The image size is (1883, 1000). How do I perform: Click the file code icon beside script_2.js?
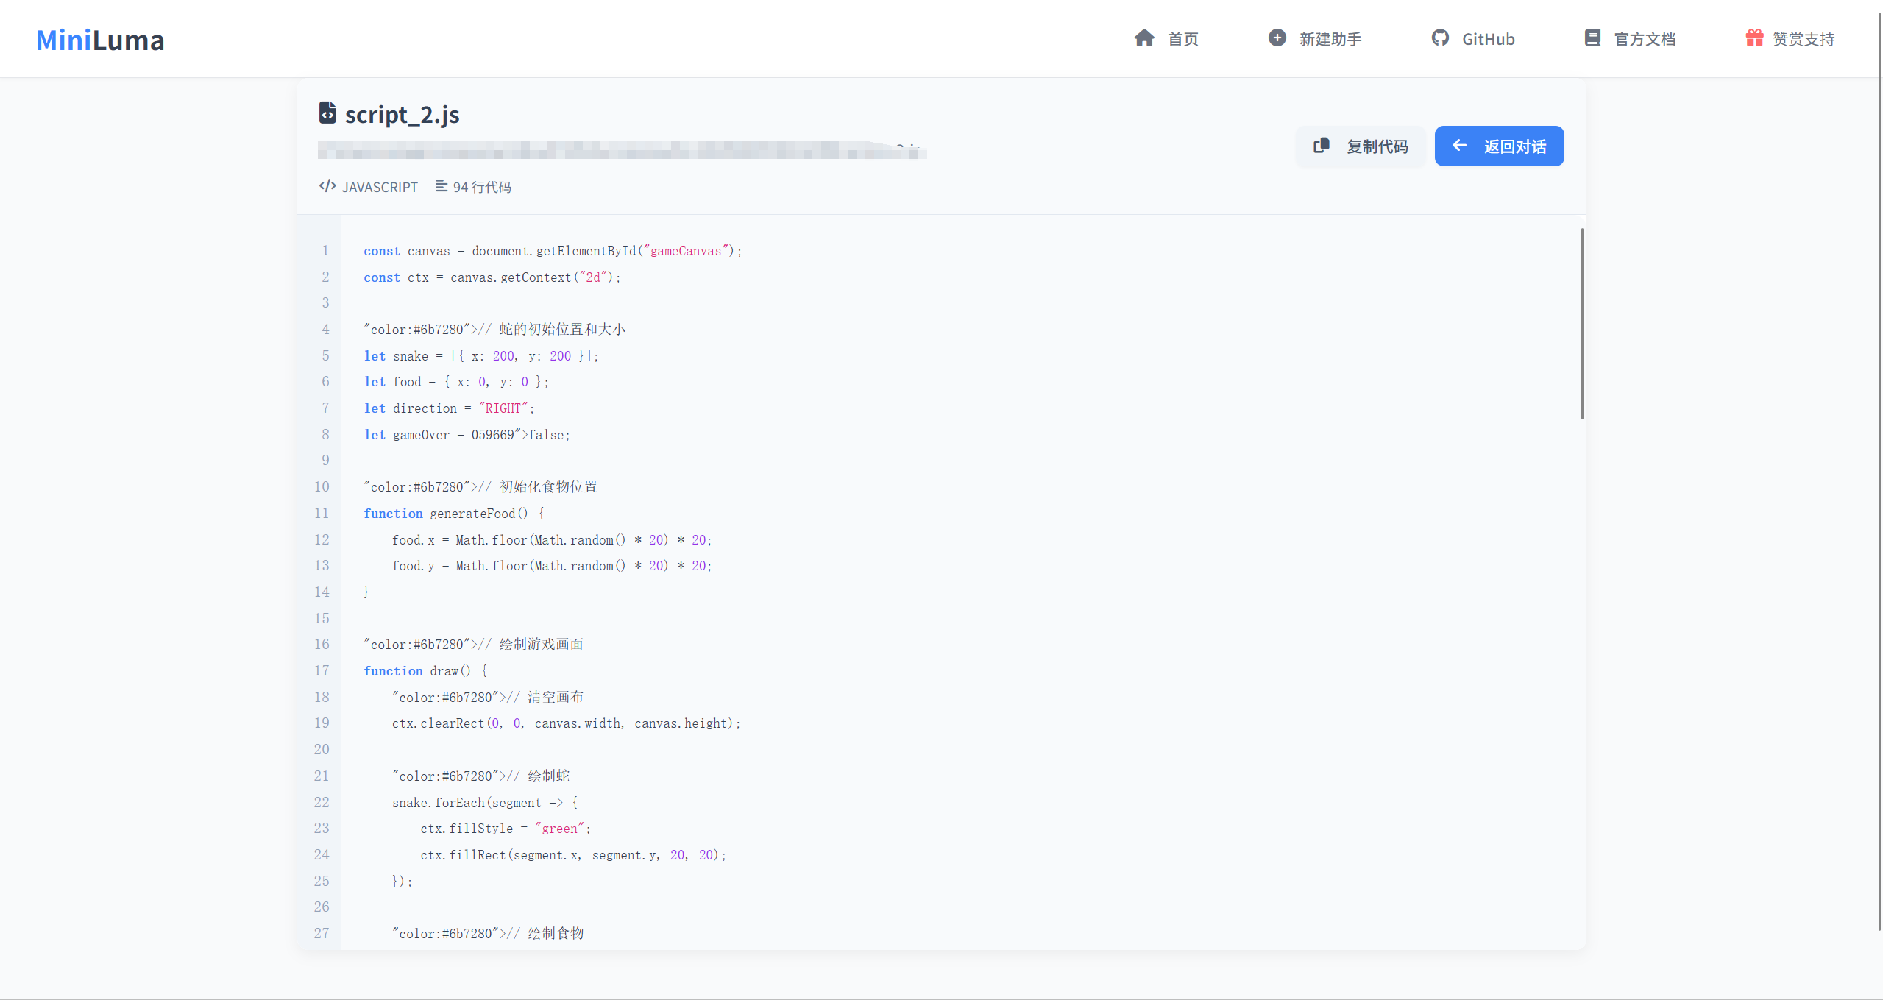point(327,113)
